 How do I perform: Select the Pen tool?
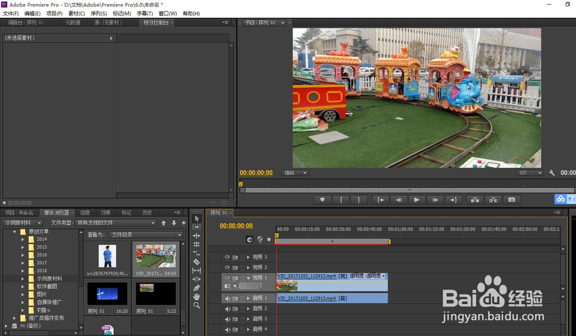[x=196, y=288]
